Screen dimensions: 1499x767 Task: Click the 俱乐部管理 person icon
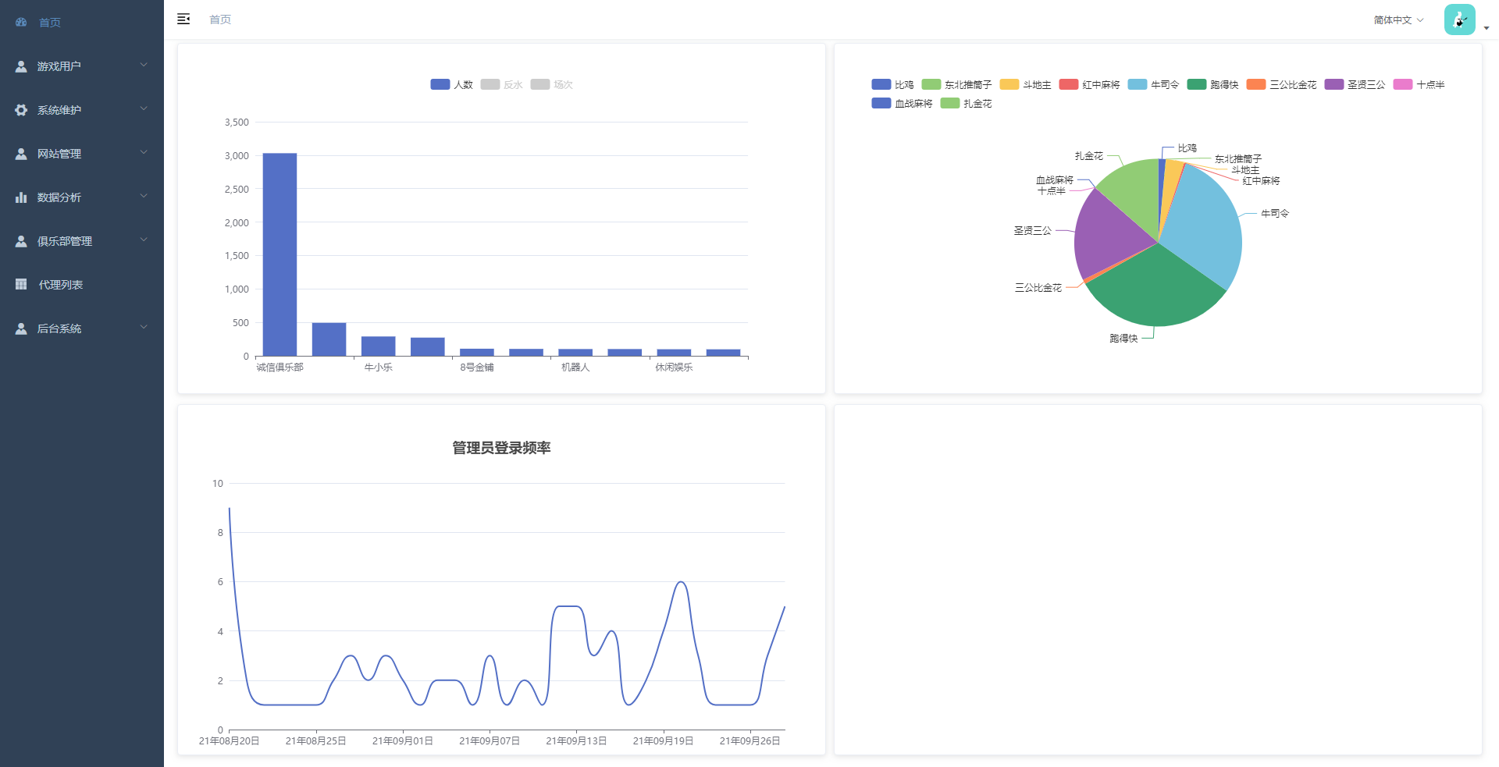click(x=21, y=241)
